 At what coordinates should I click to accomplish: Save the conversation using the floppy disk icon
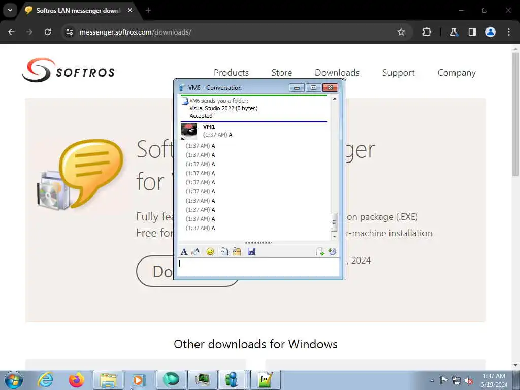251,252
